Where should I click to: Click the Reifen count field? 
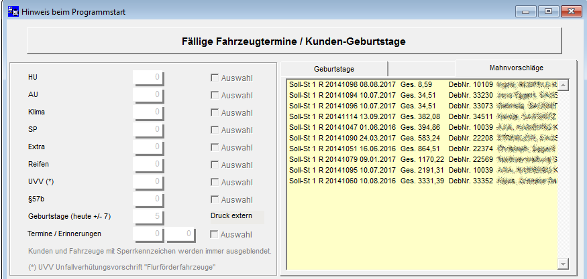tap(149, 165)
